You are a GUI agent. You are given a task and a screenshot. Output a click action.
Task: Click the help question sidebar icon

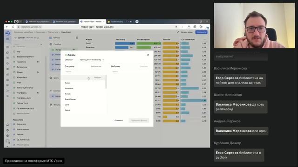[x=7, y=130]
